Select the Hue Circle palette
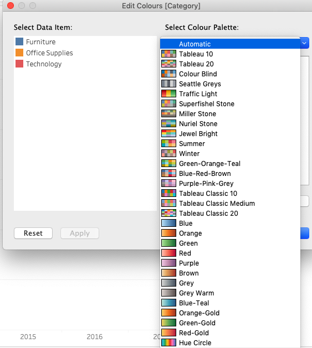The width and height of the screenshot is (312, 348). click(x=230, y=342)
